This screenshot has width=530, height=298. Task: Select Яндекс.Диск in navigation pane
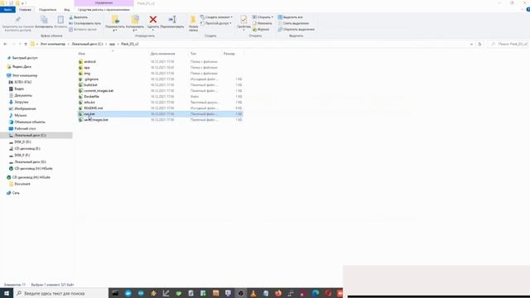tap(22, 67)
